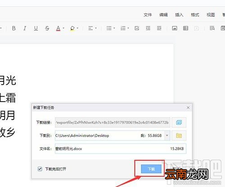Click the 55.86GB free space text
This screenshot has height=187, width=225.
pos(155,136)
